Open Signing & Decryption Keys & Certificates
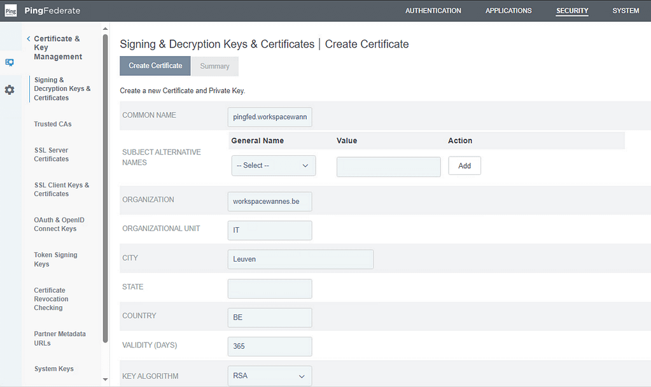Viewport: 651px width, 387px height. 62,89
